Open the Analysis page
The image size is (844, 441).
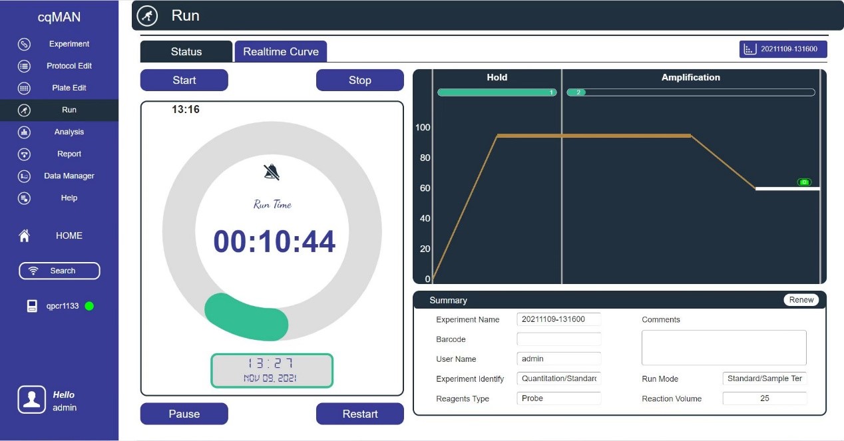click(x=69, y=132)
